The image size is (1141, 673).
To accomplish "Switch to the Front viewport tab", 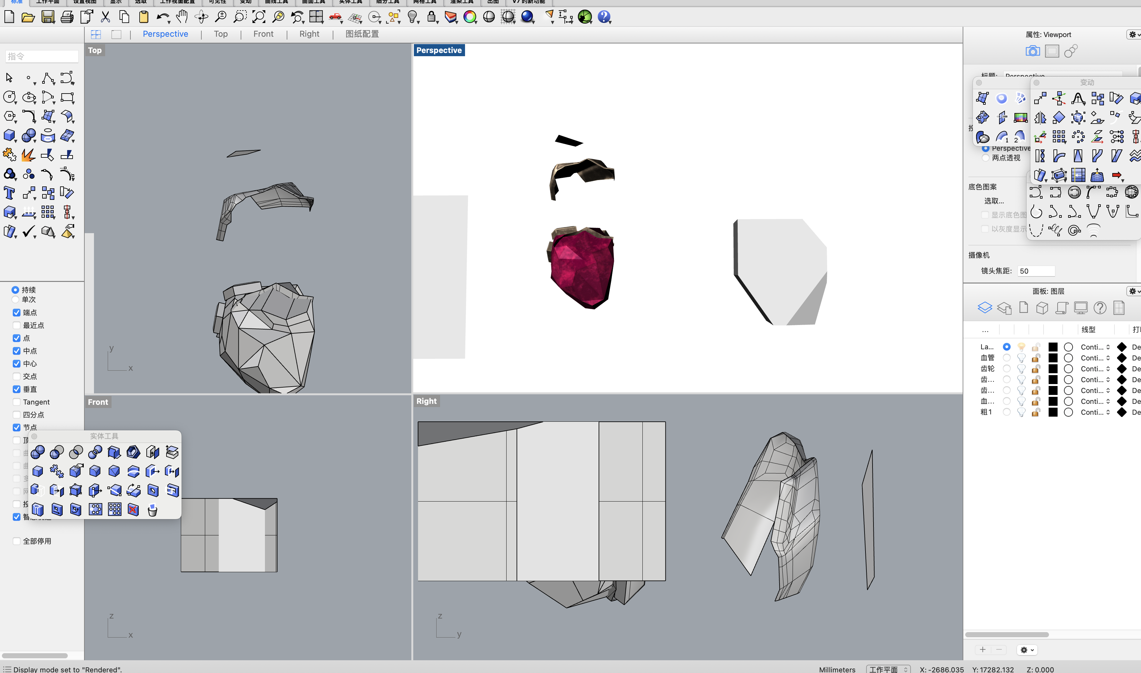I will tap(263, 34).
